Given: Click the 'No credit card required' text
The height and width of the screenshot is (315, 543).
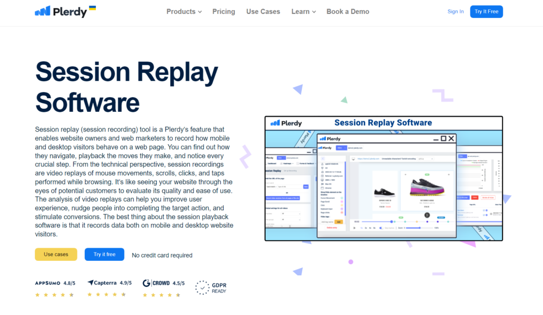Looking at the screenshot, I should click(162, 255).
